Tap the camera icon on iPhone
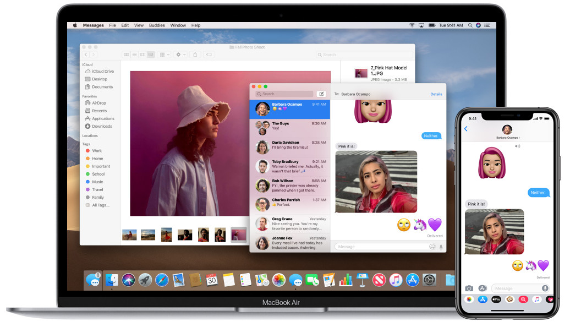 [x=469, y=288]
